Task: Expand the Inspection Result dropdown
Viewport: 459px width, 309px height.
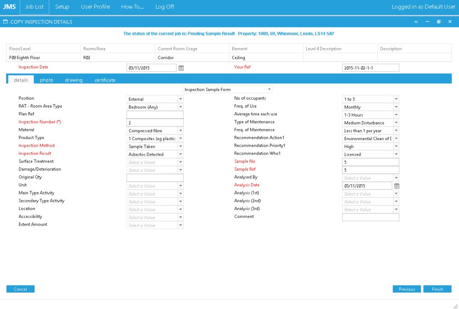Action: coord(180,154)
